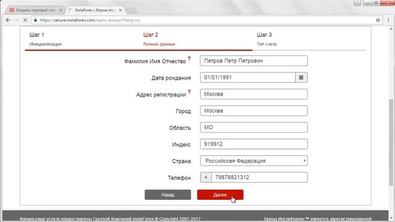This screenshot has height=222, width=395.
Task: Open a new browser tab
Action: pos(132,10)
